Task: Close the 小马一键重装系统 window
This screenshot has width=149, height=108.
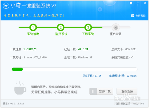Action: [145, 3]
